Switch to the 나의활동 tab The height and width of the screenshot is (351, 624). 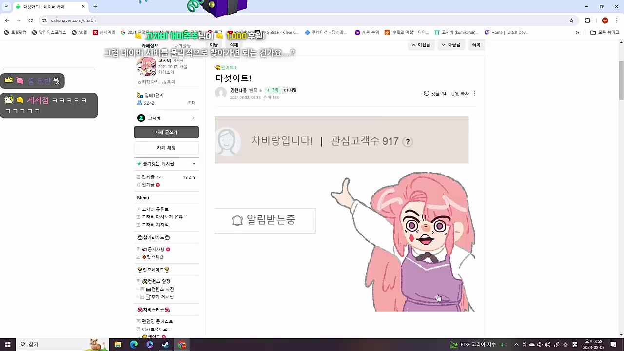pos(182,45)
